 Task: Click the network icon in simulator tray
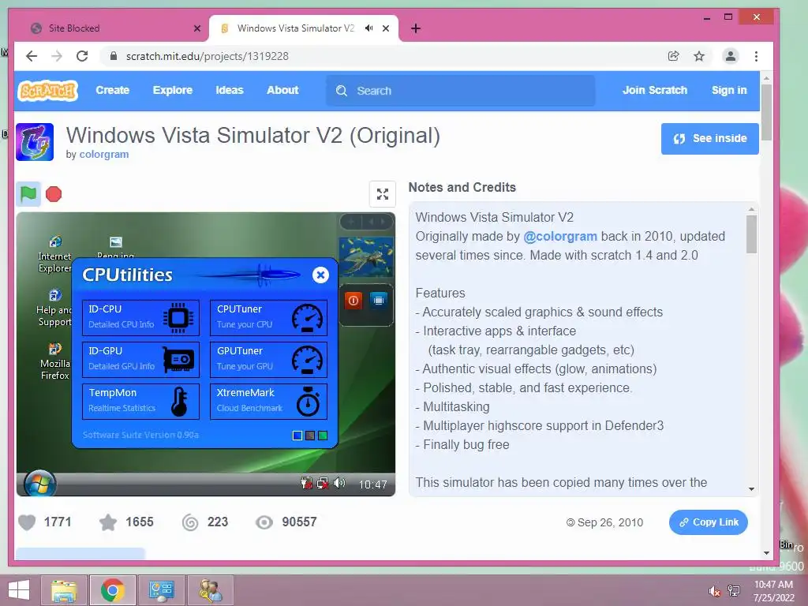323,484
